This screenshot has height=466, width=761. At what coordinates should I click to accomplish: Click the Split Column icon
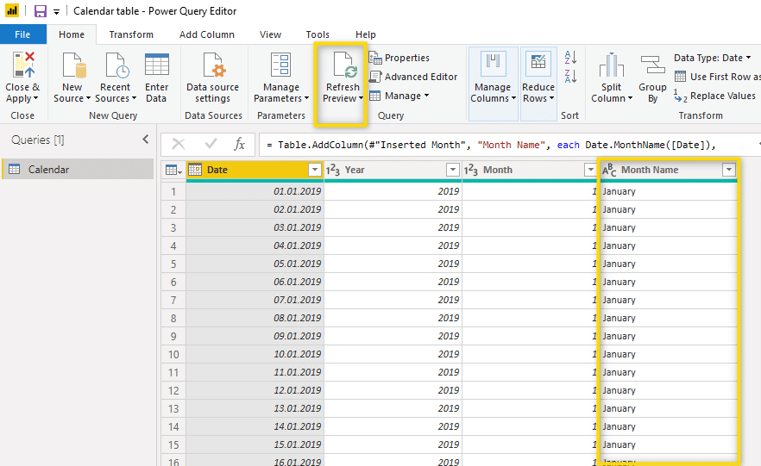point(611,66)
